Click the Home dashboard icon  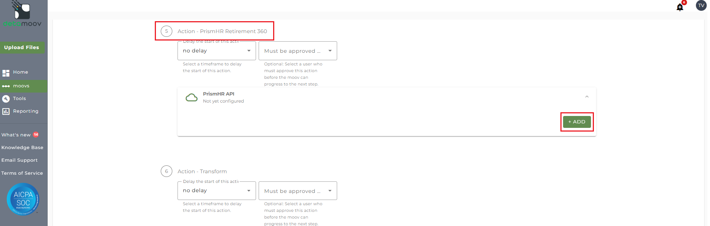tap(6, 73)
